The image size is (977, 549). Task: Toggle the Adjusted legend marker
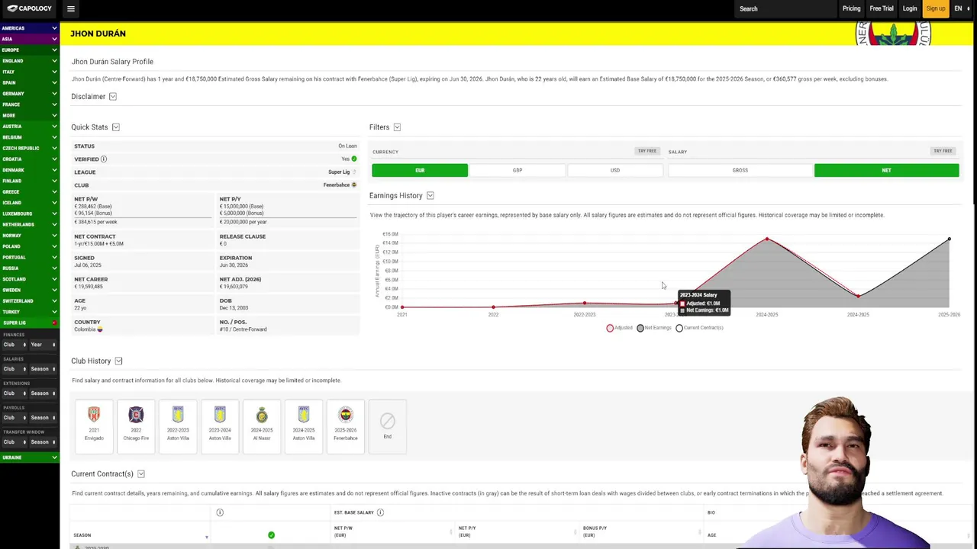pyautogui.click(x=610, y=328)
